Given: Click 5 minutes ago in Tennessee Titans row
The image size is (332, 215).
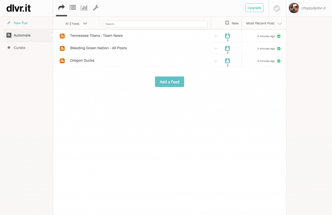Looking at the screenshot, I should (266, 36).
